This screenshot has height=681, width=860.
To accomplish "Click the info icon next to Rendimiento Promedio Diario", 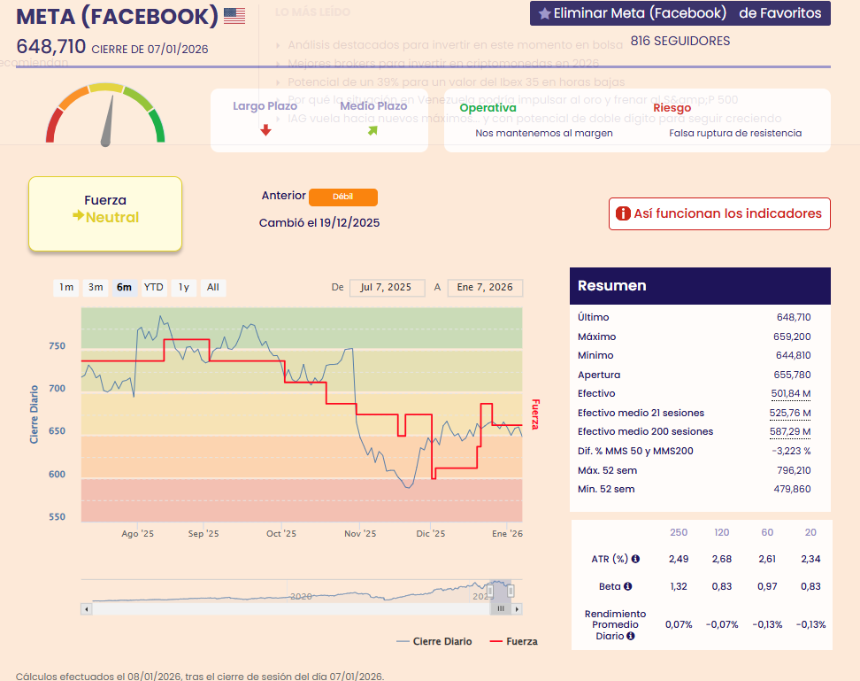I will coord(631,636).
